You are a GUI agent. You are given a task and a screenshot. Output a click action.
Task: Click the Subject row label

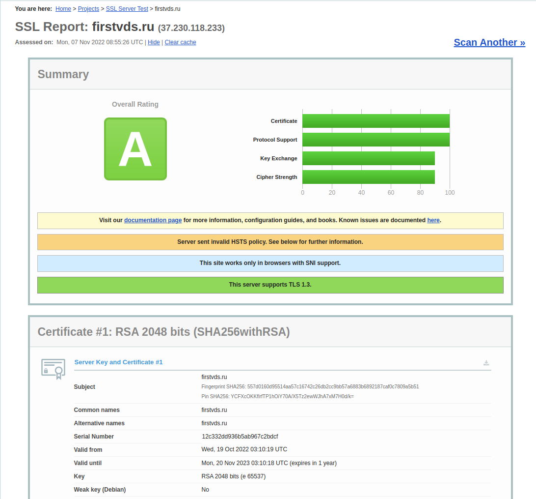pyautogui.click(x=84, y=387)
